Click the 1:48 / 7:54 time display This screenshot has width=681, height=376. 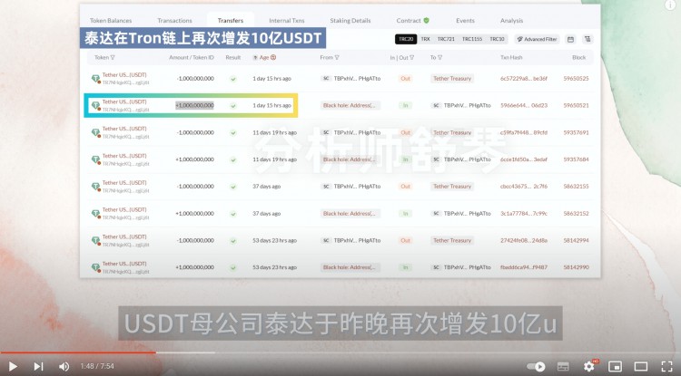point(97,366)
